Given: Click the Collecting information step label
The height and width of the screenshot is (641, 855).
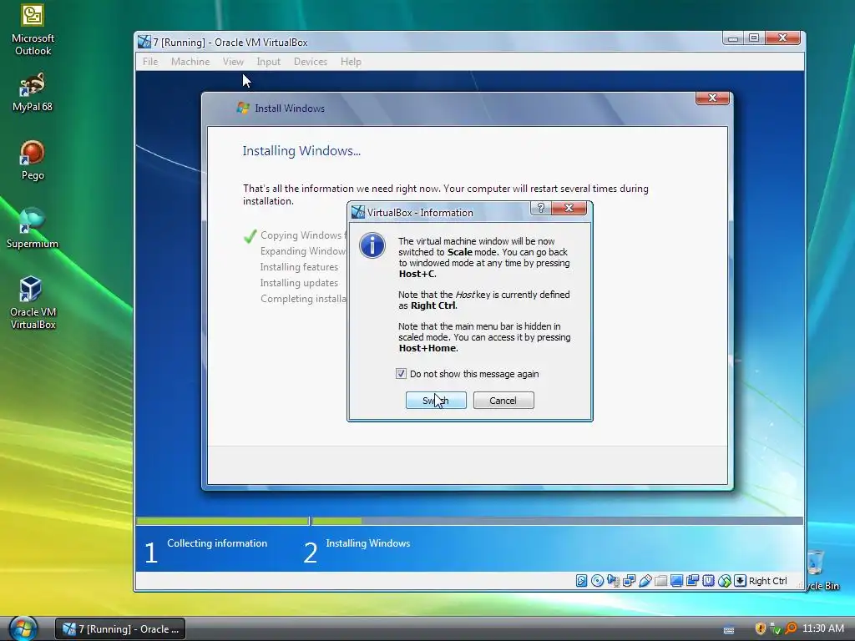Looking at the screenshot, I should [217, 543].
